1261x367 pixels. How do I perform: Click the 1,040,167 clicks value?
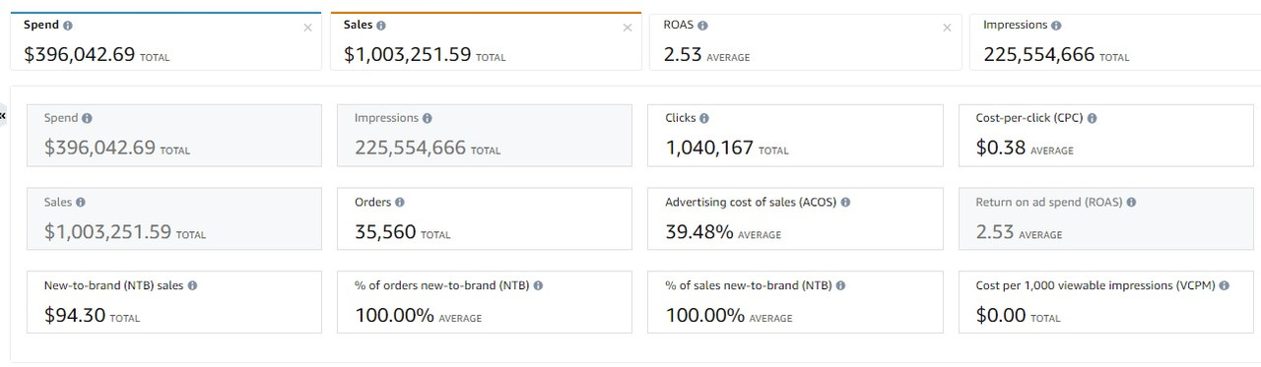[x=709, y=148]
